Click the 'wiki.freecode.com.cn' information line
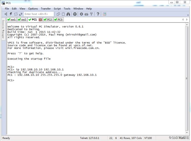 click(x=53, y=48)
